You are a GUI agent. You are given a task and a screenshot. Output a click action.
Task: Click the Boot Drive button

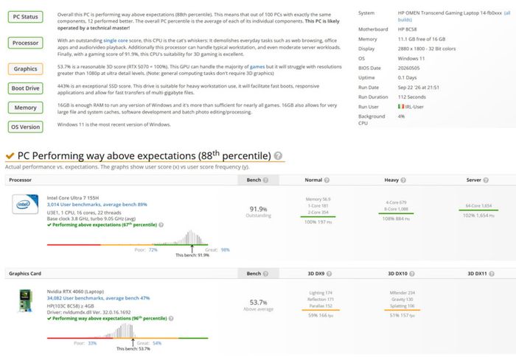pyautogui.click(x=25, y=88)
